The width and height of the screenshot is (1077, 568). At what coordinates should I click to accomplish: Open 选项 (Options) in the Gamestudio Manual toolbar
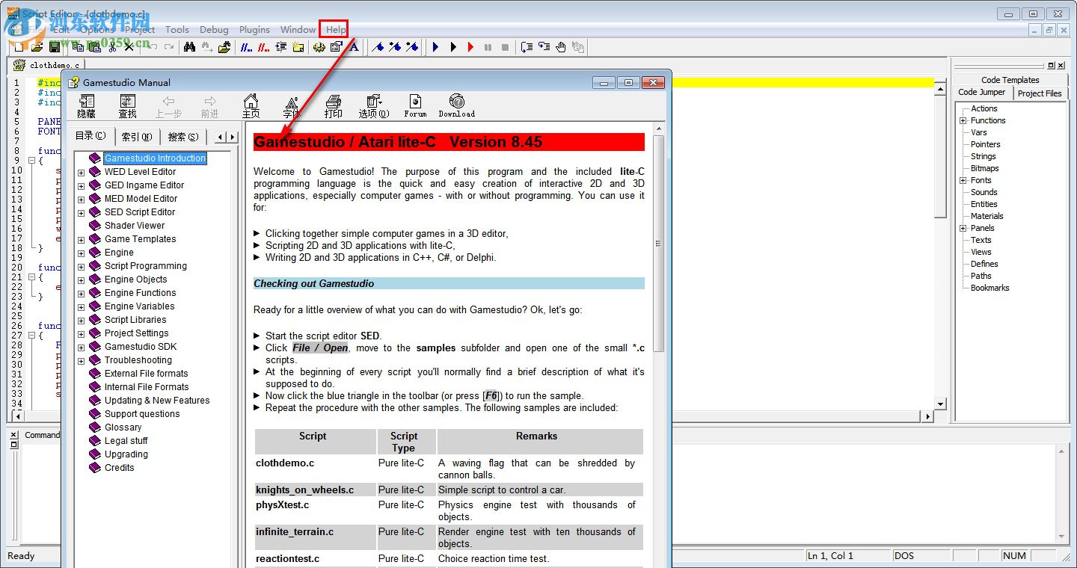374,107
